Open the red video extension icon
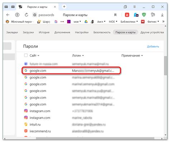The width and height of the screenshot is (170, 142). tap(127, 15)
